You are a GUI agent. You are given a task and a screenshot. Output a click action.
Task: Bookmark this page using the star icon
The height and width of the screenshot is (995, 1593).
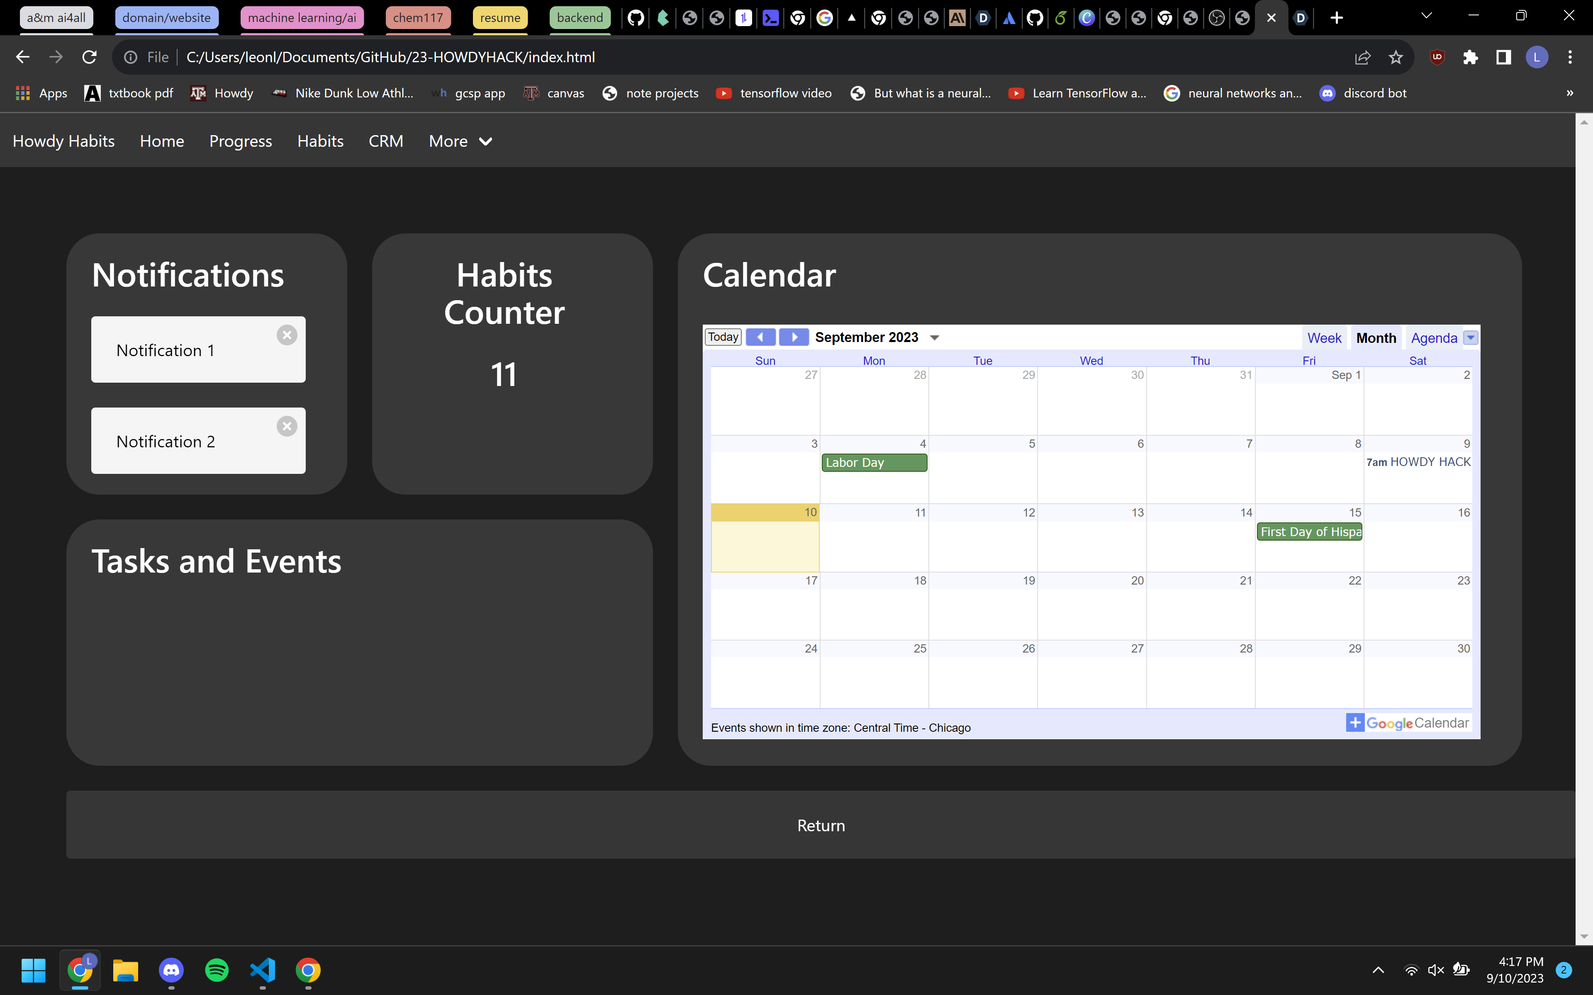tap(1396, 57)
